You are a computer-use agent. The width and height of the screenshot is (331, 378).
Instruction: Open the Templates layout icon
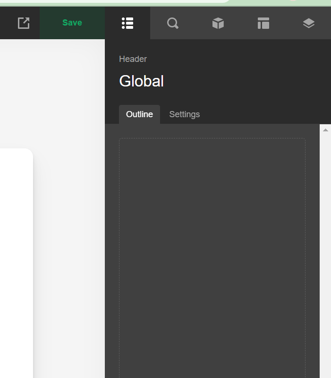[x=263, y=23]
